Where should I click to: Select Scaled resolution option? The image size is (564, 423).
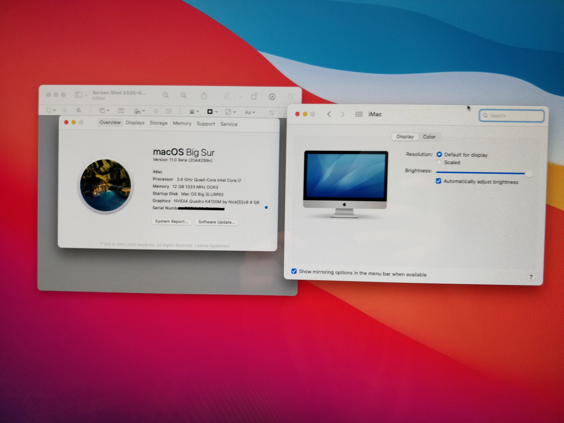tap(439, 162)
